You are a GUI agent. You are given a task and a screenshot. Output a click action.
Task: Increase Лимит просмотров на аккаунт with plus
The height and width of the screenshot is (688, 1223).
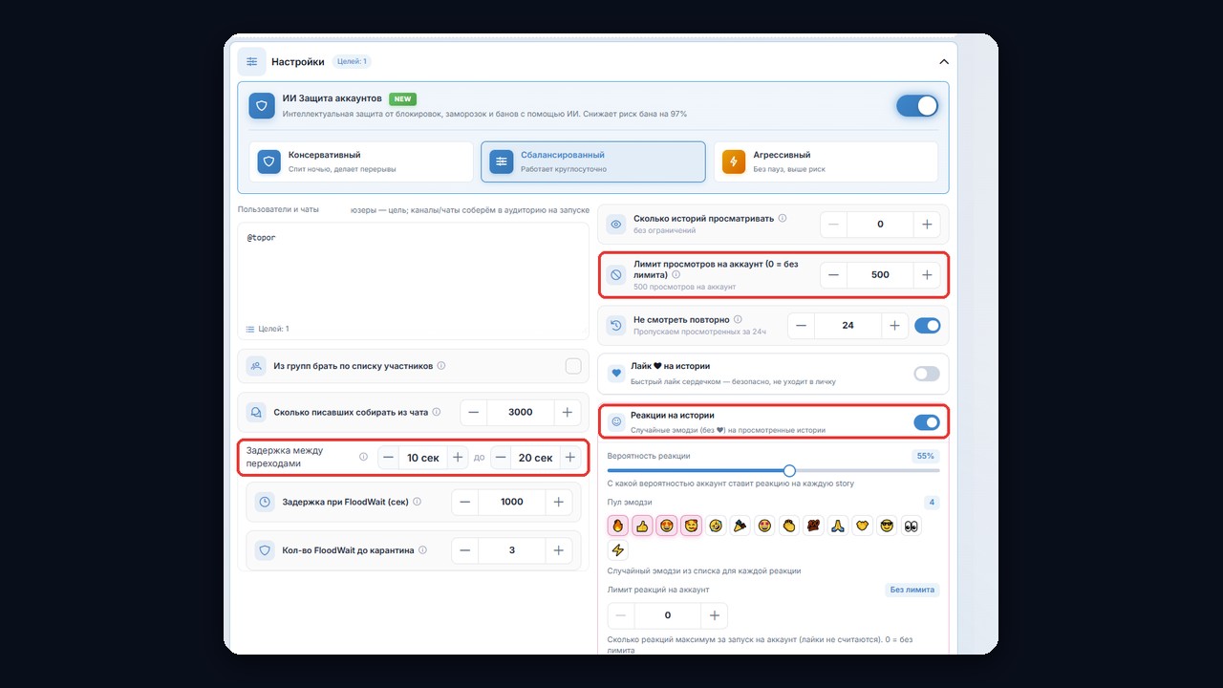point(927,275)
